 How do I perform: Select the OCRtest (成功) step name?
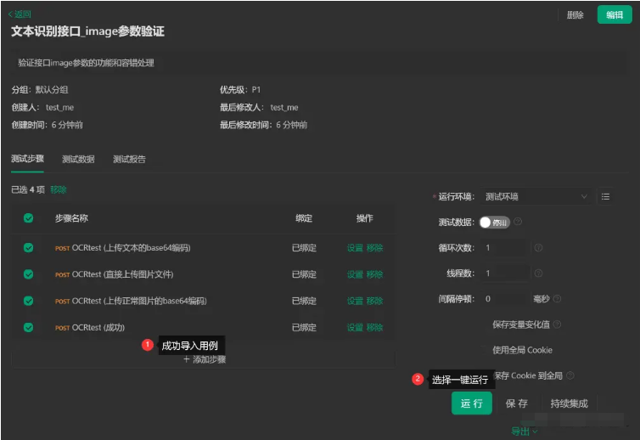point(98,327)
